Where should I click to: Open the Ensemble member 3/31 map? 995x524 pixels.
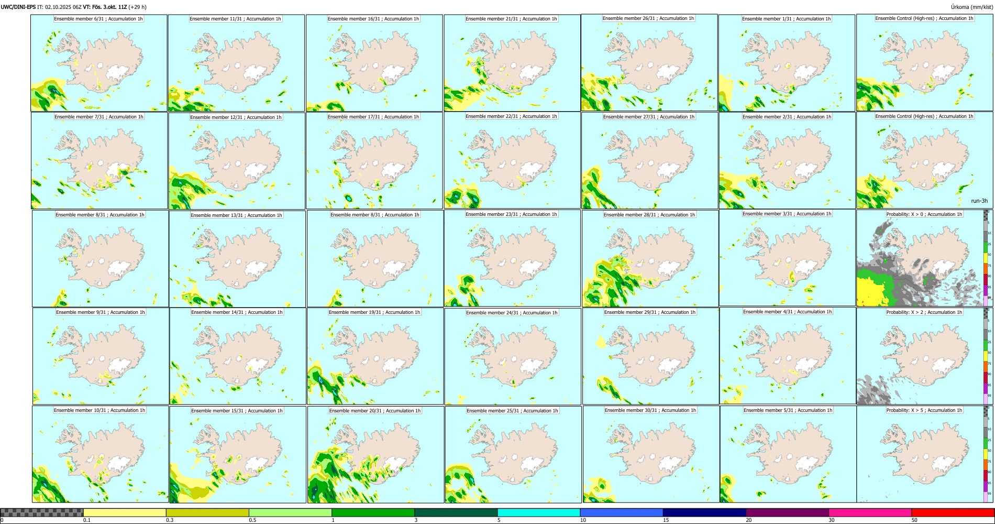click(x=787, y=258)
